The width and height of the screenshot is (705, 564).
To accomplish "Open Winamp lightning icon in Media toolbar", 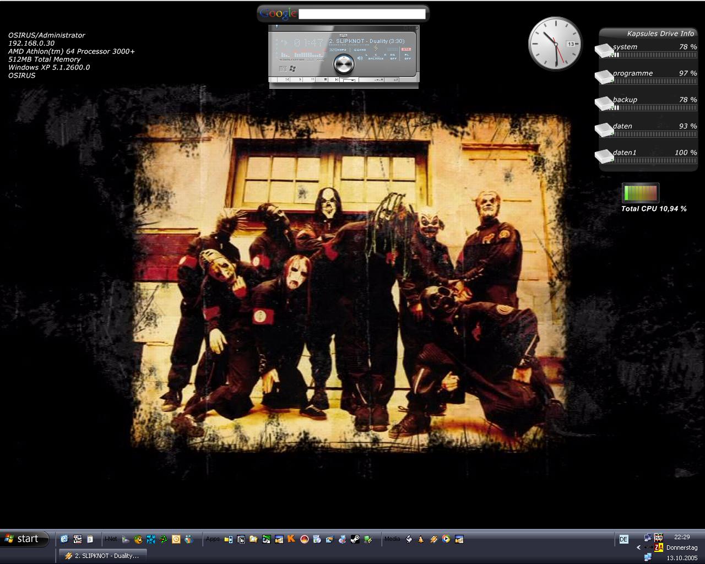I will (x=433, y=539).
